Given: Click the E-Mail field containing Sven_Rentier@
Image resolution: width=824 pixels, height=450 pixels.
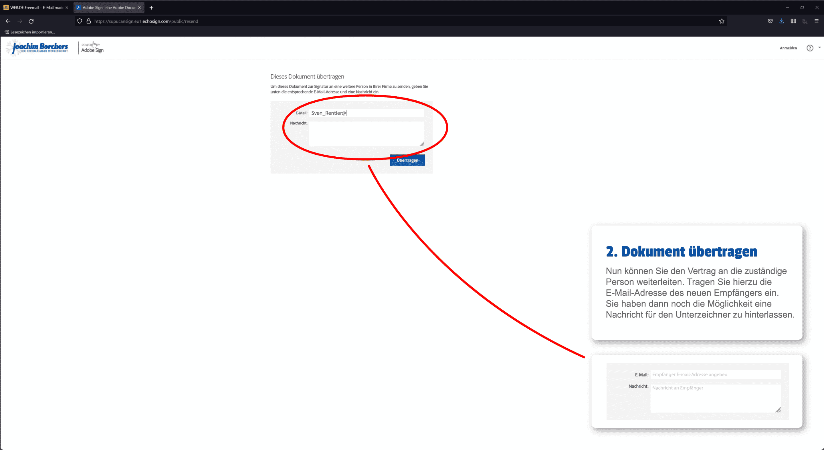Looking at the screenshot, I should click(x=366, y=113).
